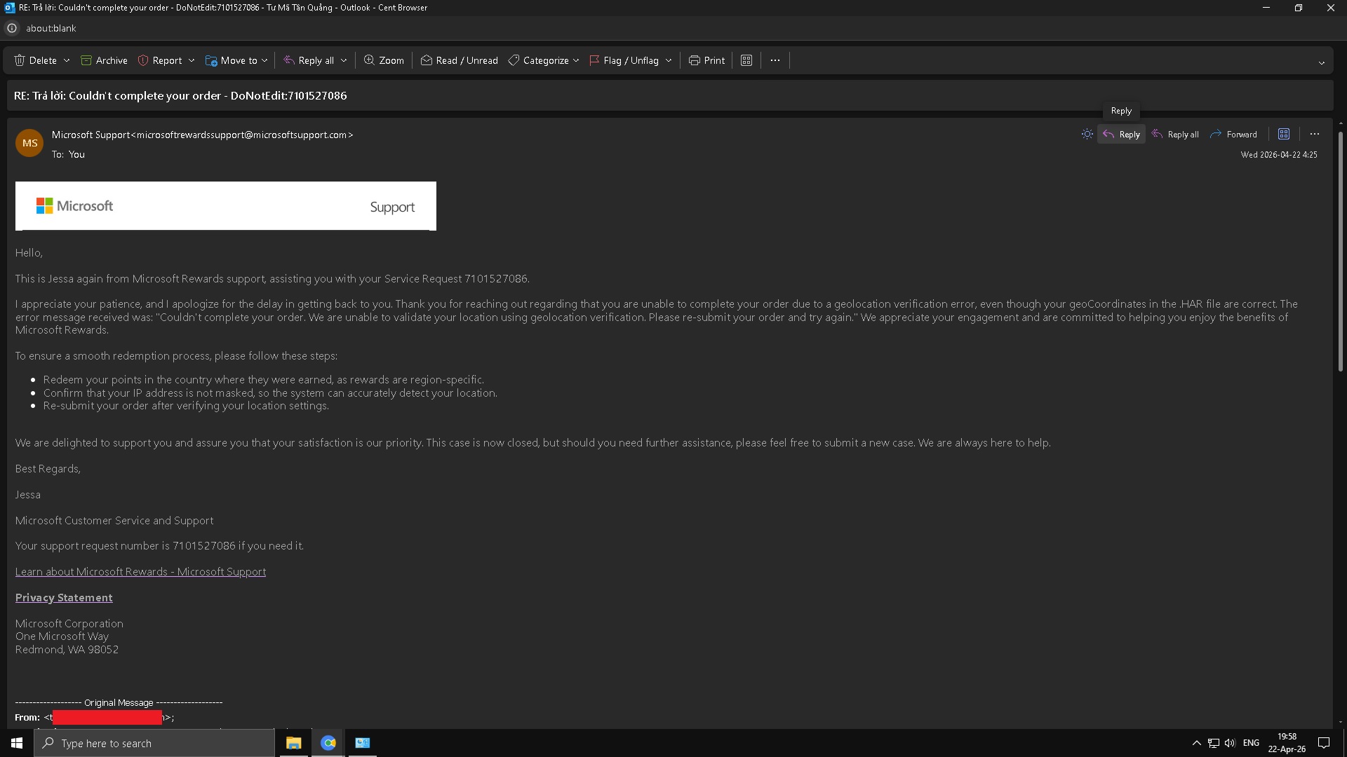Viewport: 1347px width, 757px height.
Task: Toggle Read / Unread status
Action: [460, 60]
